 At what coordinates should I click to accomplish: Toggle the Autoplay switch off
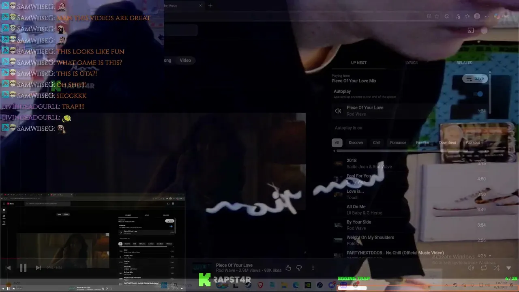click(478, 94)
